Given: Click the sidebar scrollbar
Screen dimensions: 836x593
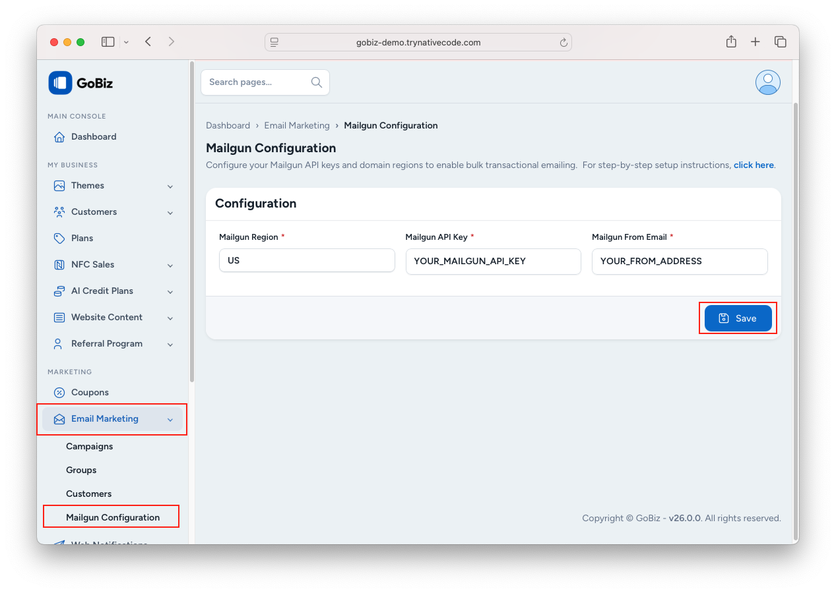Looking at the screenshot, I should [192, 222].
